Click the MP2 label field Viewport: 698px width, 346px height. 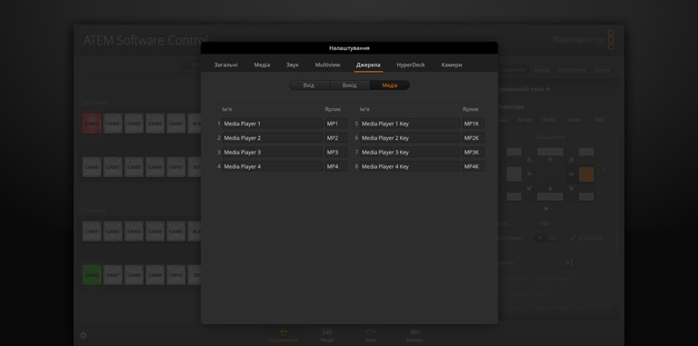point(335,138)
